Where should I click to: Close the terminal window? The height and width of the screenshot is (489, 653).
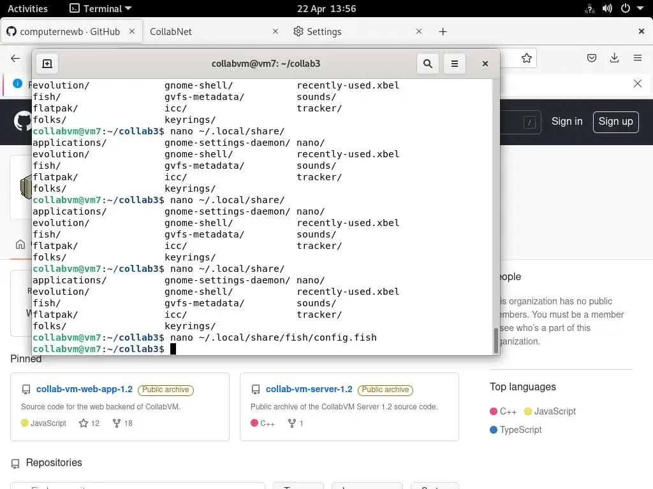click(x=485, y=64)
